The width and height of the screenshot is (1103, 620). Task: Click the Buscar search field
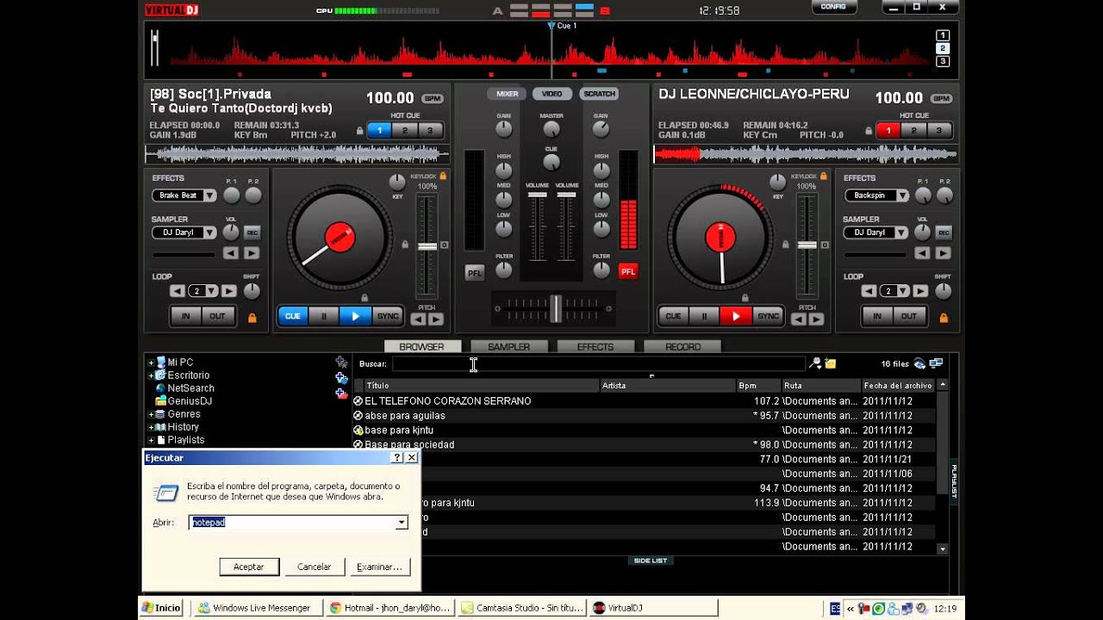598,363
